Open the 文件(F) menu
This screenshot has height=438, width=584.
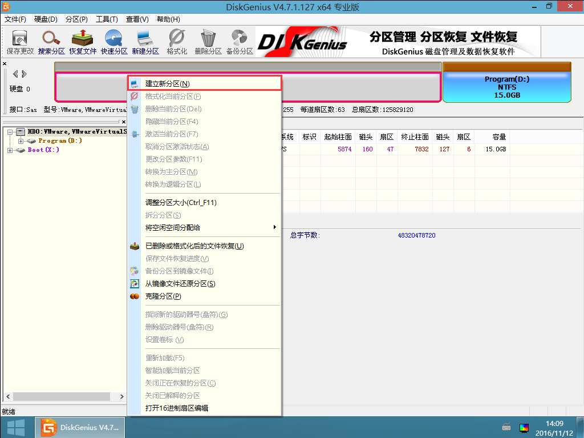coord(15,19)
